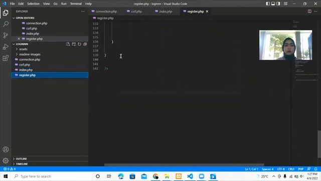Image resolution: width=321 pixels, height=181 pixels.
Task: Collapse the LOGINNN folder section
Action: pos(22,44)
